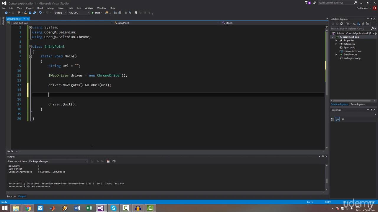Click the Save All toolbar icon

[x=34, y=13]
